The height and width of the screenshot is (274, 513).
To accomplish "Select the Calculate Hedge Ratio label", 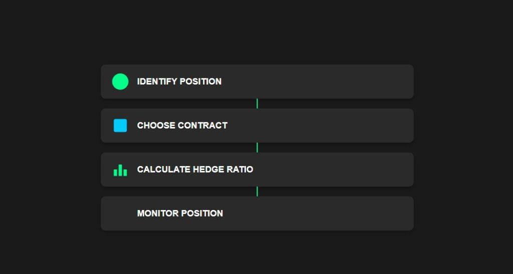I will [x=195, y=169].
